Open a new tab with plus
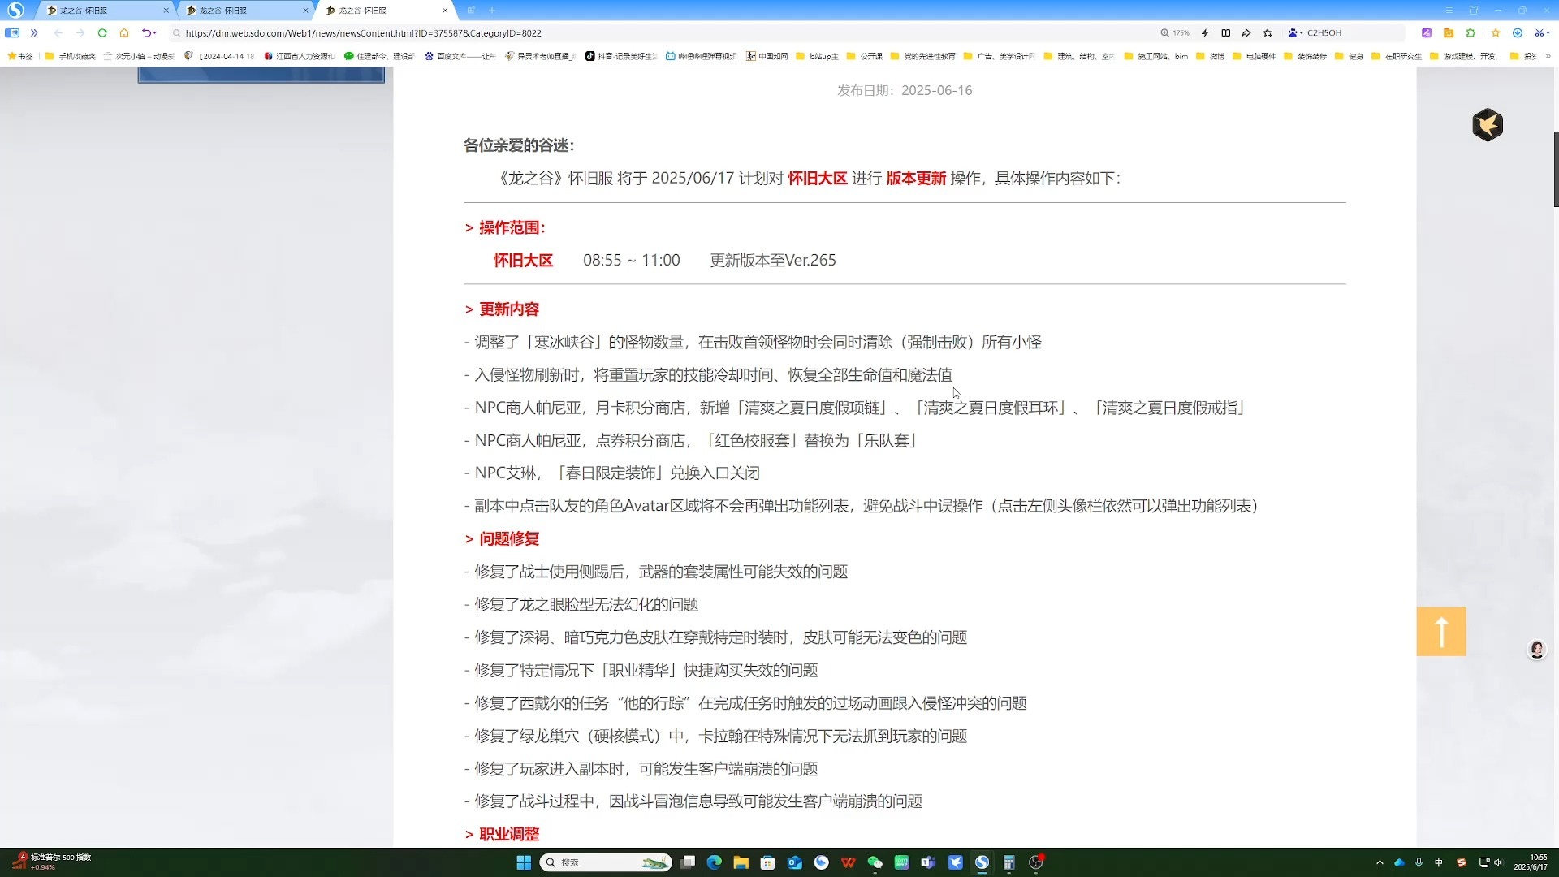The image size is (1559, 877). point(492,11)
